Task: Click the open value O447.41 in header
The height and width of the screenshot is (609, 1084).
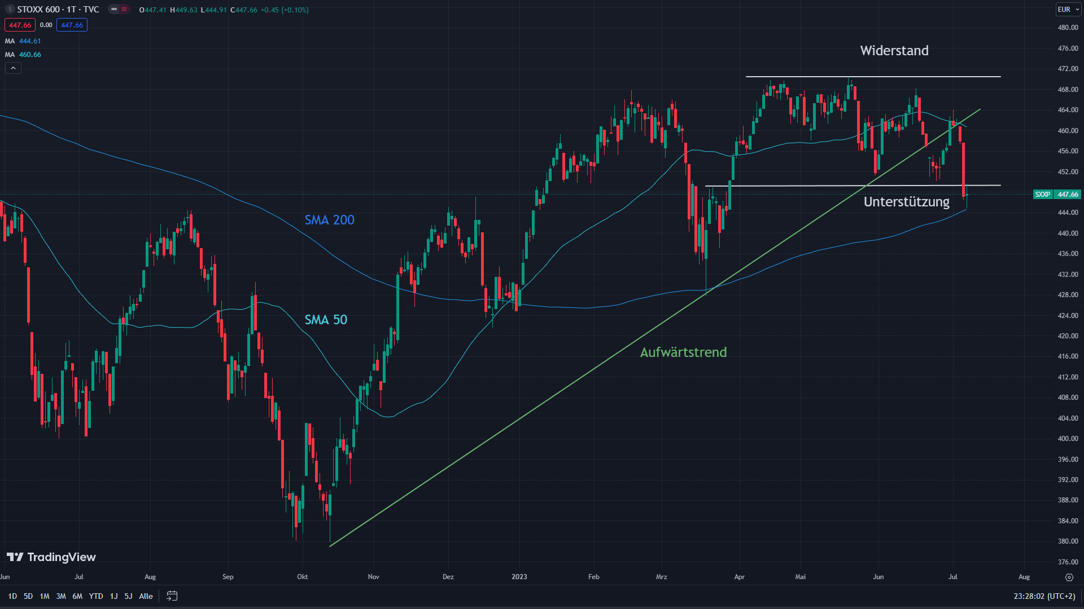Action: [153, 10]
